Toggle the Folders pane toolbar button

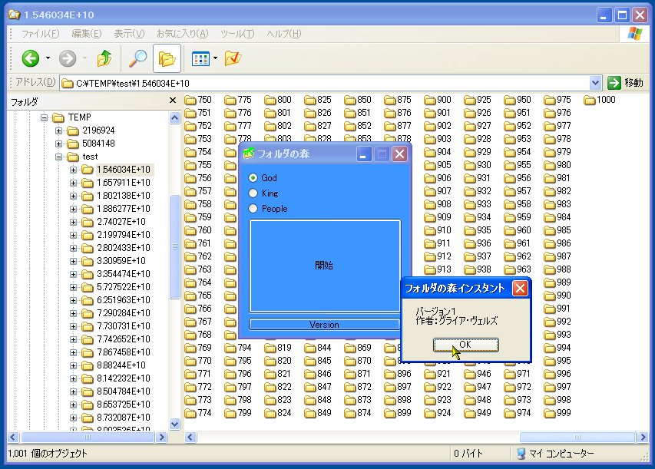click(x=167, y=58)
